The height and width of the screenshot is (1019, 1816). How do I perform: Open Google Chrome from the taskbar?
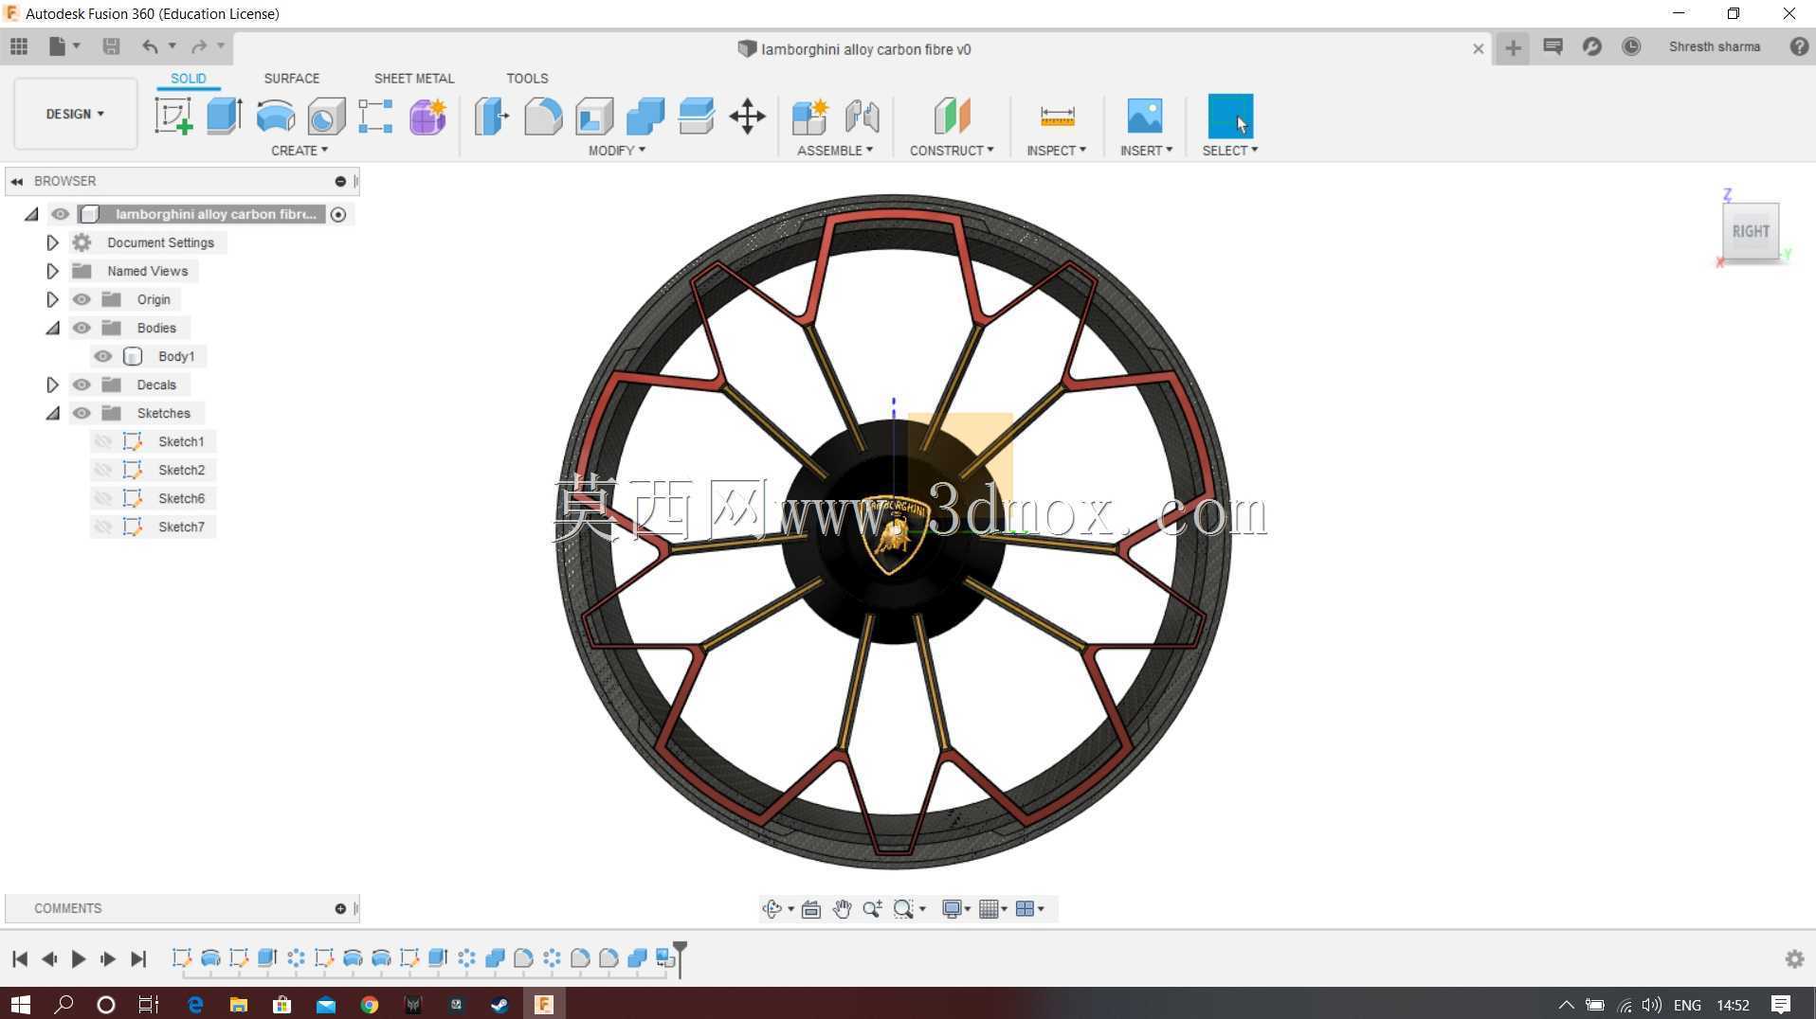point(370,1005)
